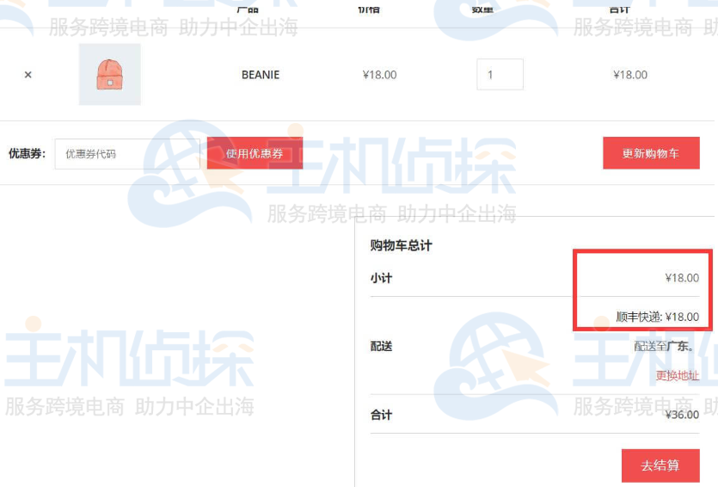Click the 配送至广东 shipping destination text
Image resolution: width=718 pixels, height=487 pixels.
(x=664, y=347)
